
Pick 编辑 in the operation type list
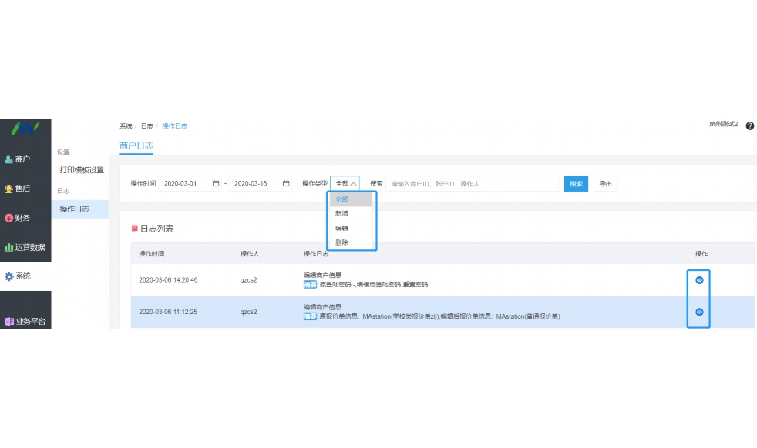click(x=341, y=229)
